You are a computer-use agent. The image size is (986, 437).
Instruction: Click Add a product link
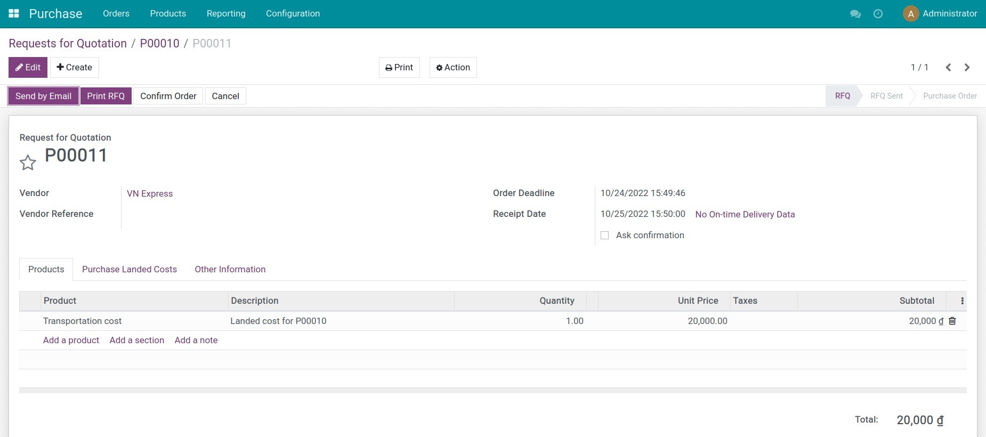coord(71,340)
